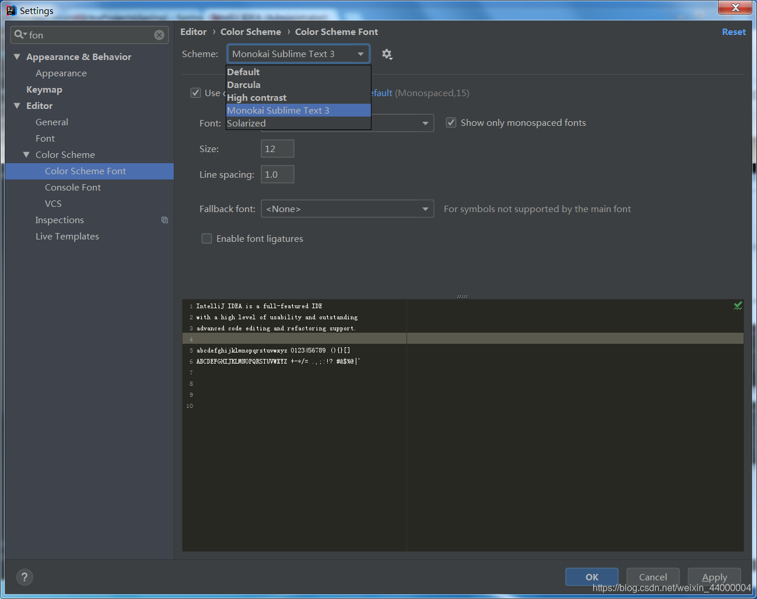Close the Settings window

click(735, 8)
